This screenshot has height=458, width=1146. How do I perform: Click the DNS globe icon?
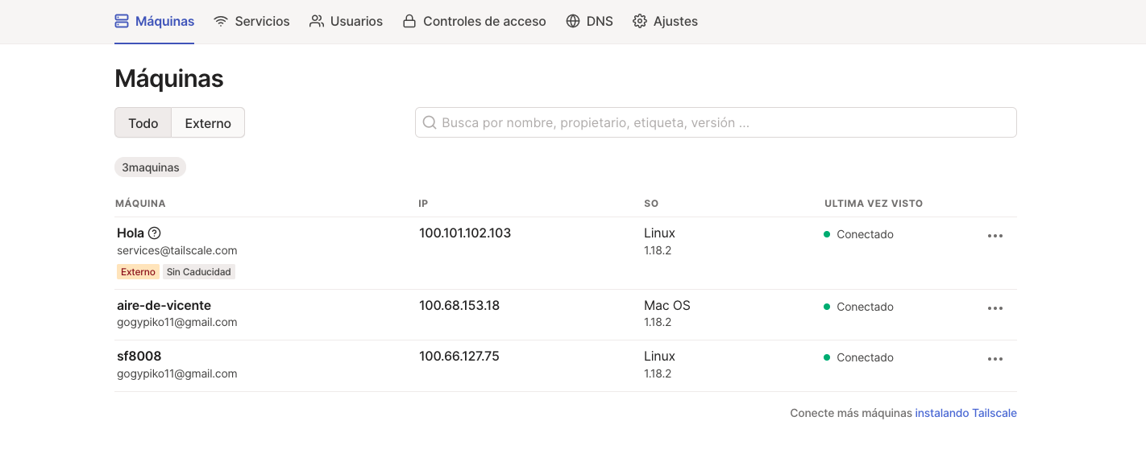[x=573, y=22]
